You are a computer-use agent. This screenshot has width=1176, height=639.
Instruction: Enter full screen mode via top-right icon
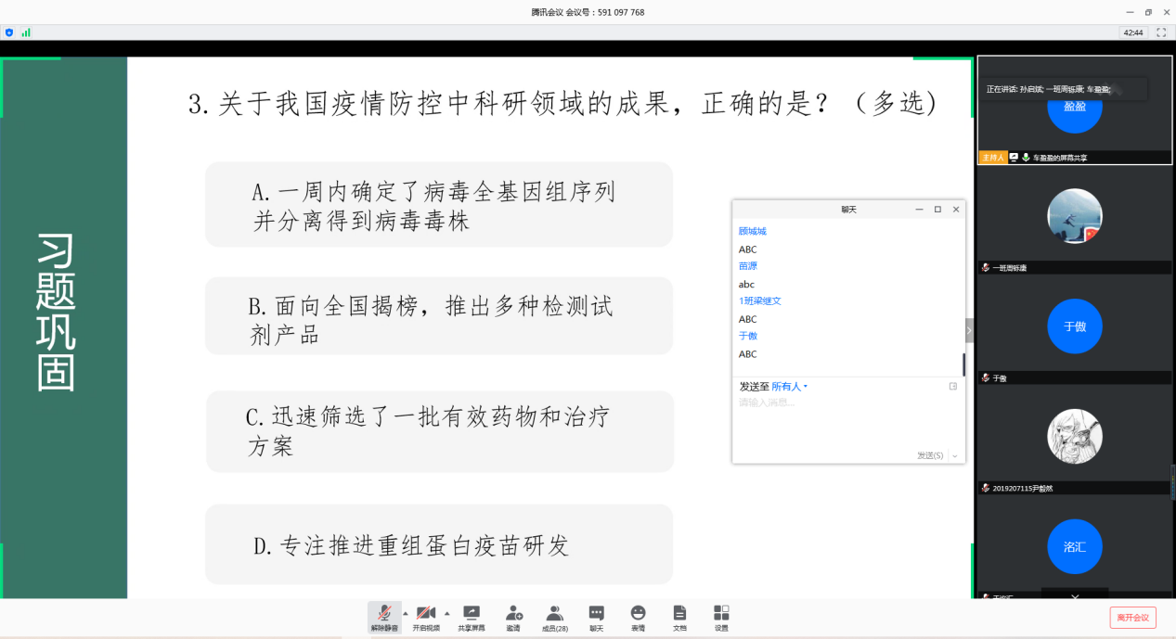(x=1162, y=32)
